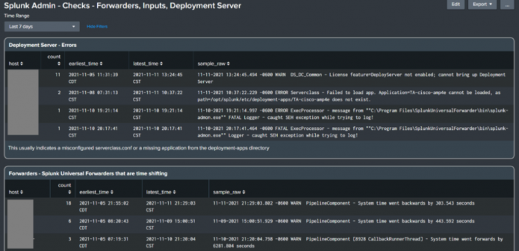Click the Hide Filters link
This screenshot has width=519, height=251.
point(97,26)
